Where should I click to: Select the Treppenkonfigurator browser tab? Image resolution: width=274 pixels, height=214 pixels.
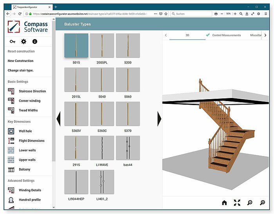tap(31, 7)
